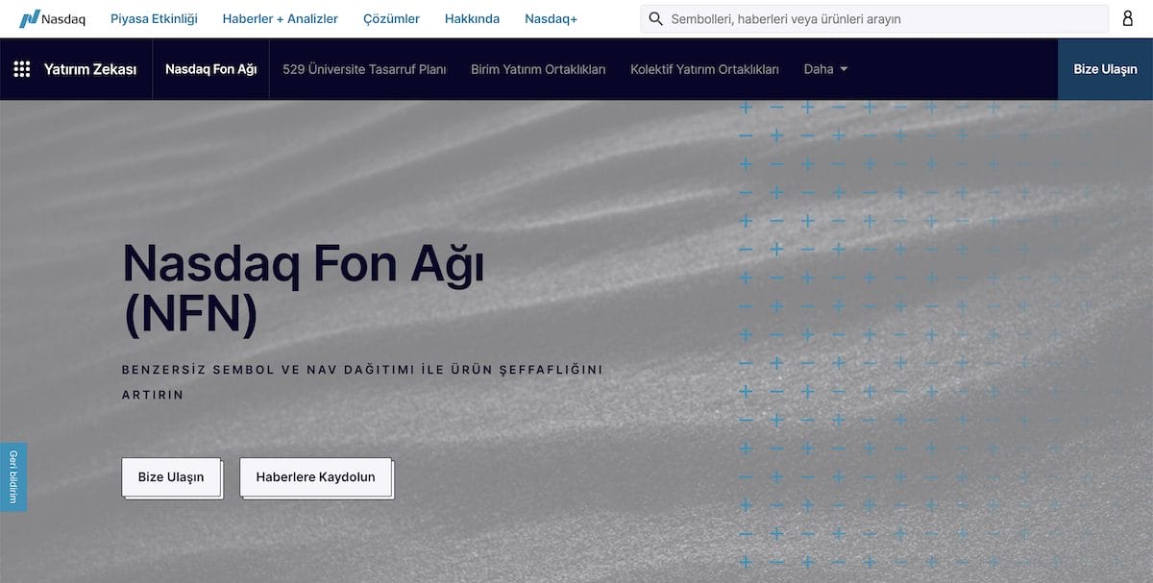Screen dimensions: 1153x583
Task: Select Piyasa Etkinliği in the top menu
Action: pyautogui.click(x=154, y=17)
